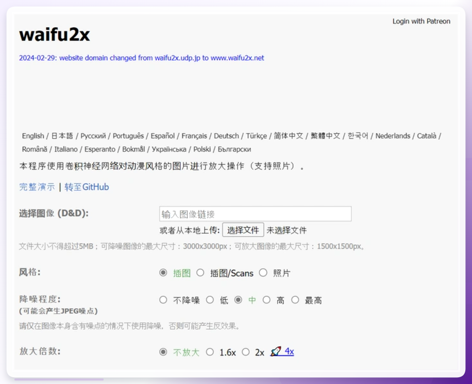Viewport: 472px width, 384px height.
Task: Select 1.6x upscaling option
Action: click(x=210, y=352)
